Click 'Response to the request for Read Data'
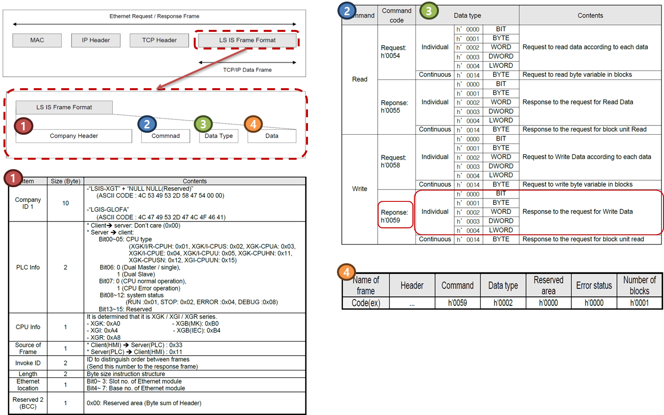 578,102
